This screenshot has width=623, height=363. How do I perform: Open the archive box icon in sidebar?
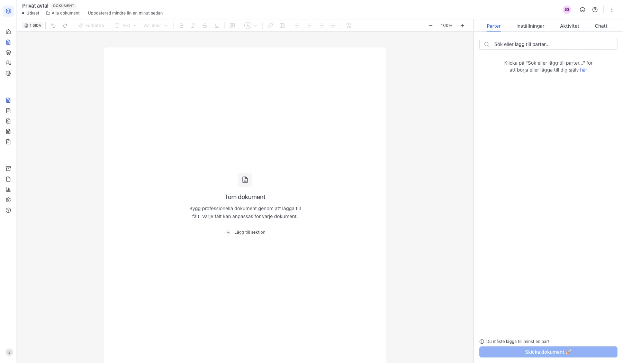[x=8, y=169]
